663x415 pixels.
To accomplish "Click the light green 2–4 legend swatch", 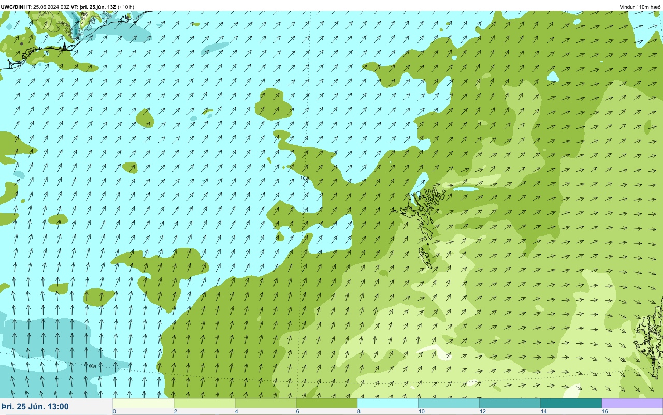I will click(x=205, y=403).
